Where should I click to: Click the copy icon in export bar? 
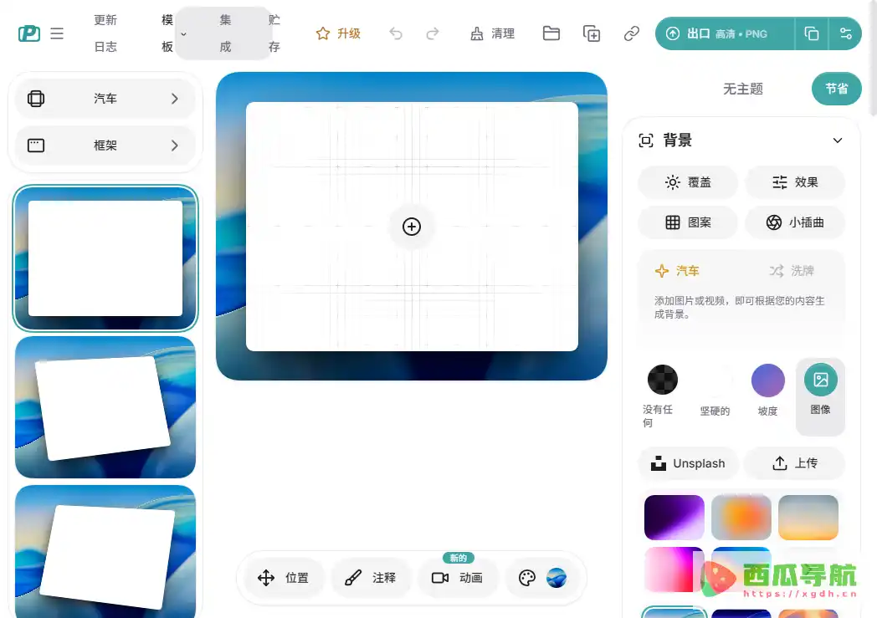811,33
